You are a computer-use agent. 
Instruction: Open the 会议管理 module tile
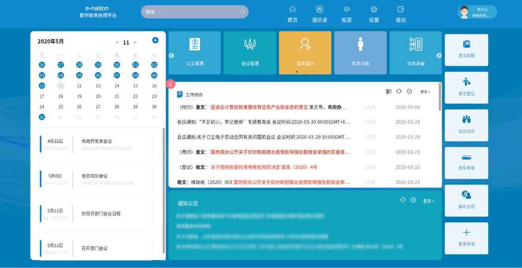(250, 53)
